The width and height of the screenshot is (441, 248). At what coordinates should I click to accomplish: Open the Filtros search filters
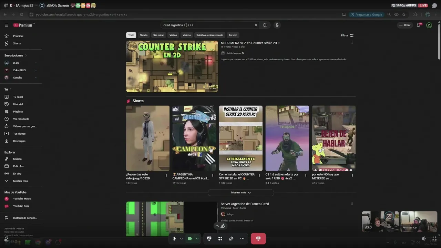click(347, 35)
